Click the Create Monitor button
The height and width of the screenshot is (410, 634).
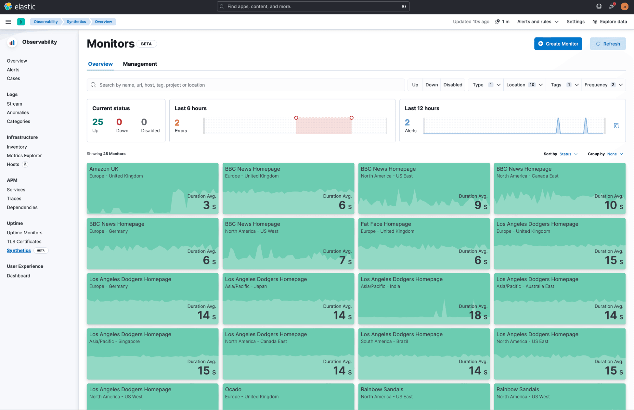point(558,44)
